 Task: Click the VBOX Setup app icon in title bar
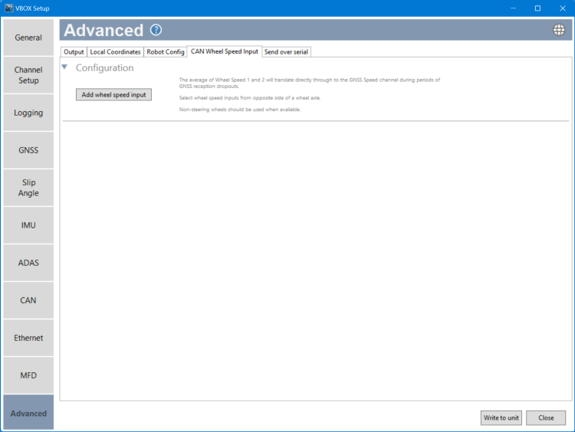[x=8, y=8]
